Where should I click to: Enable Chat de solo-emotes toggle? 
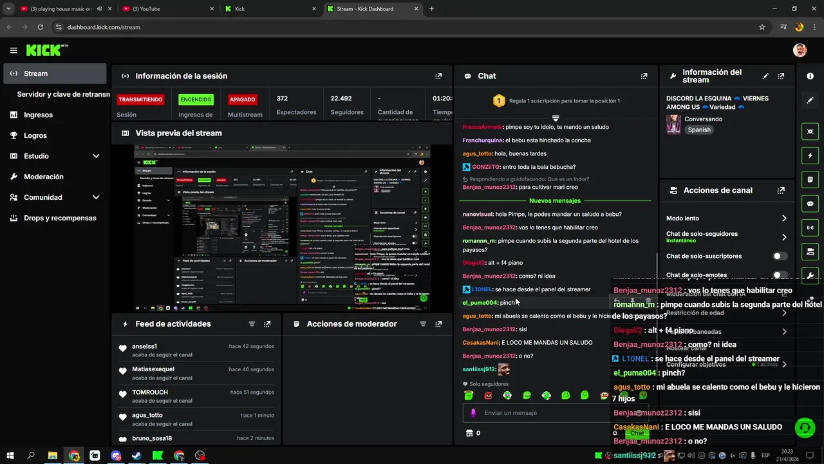[x=780, y=275]
